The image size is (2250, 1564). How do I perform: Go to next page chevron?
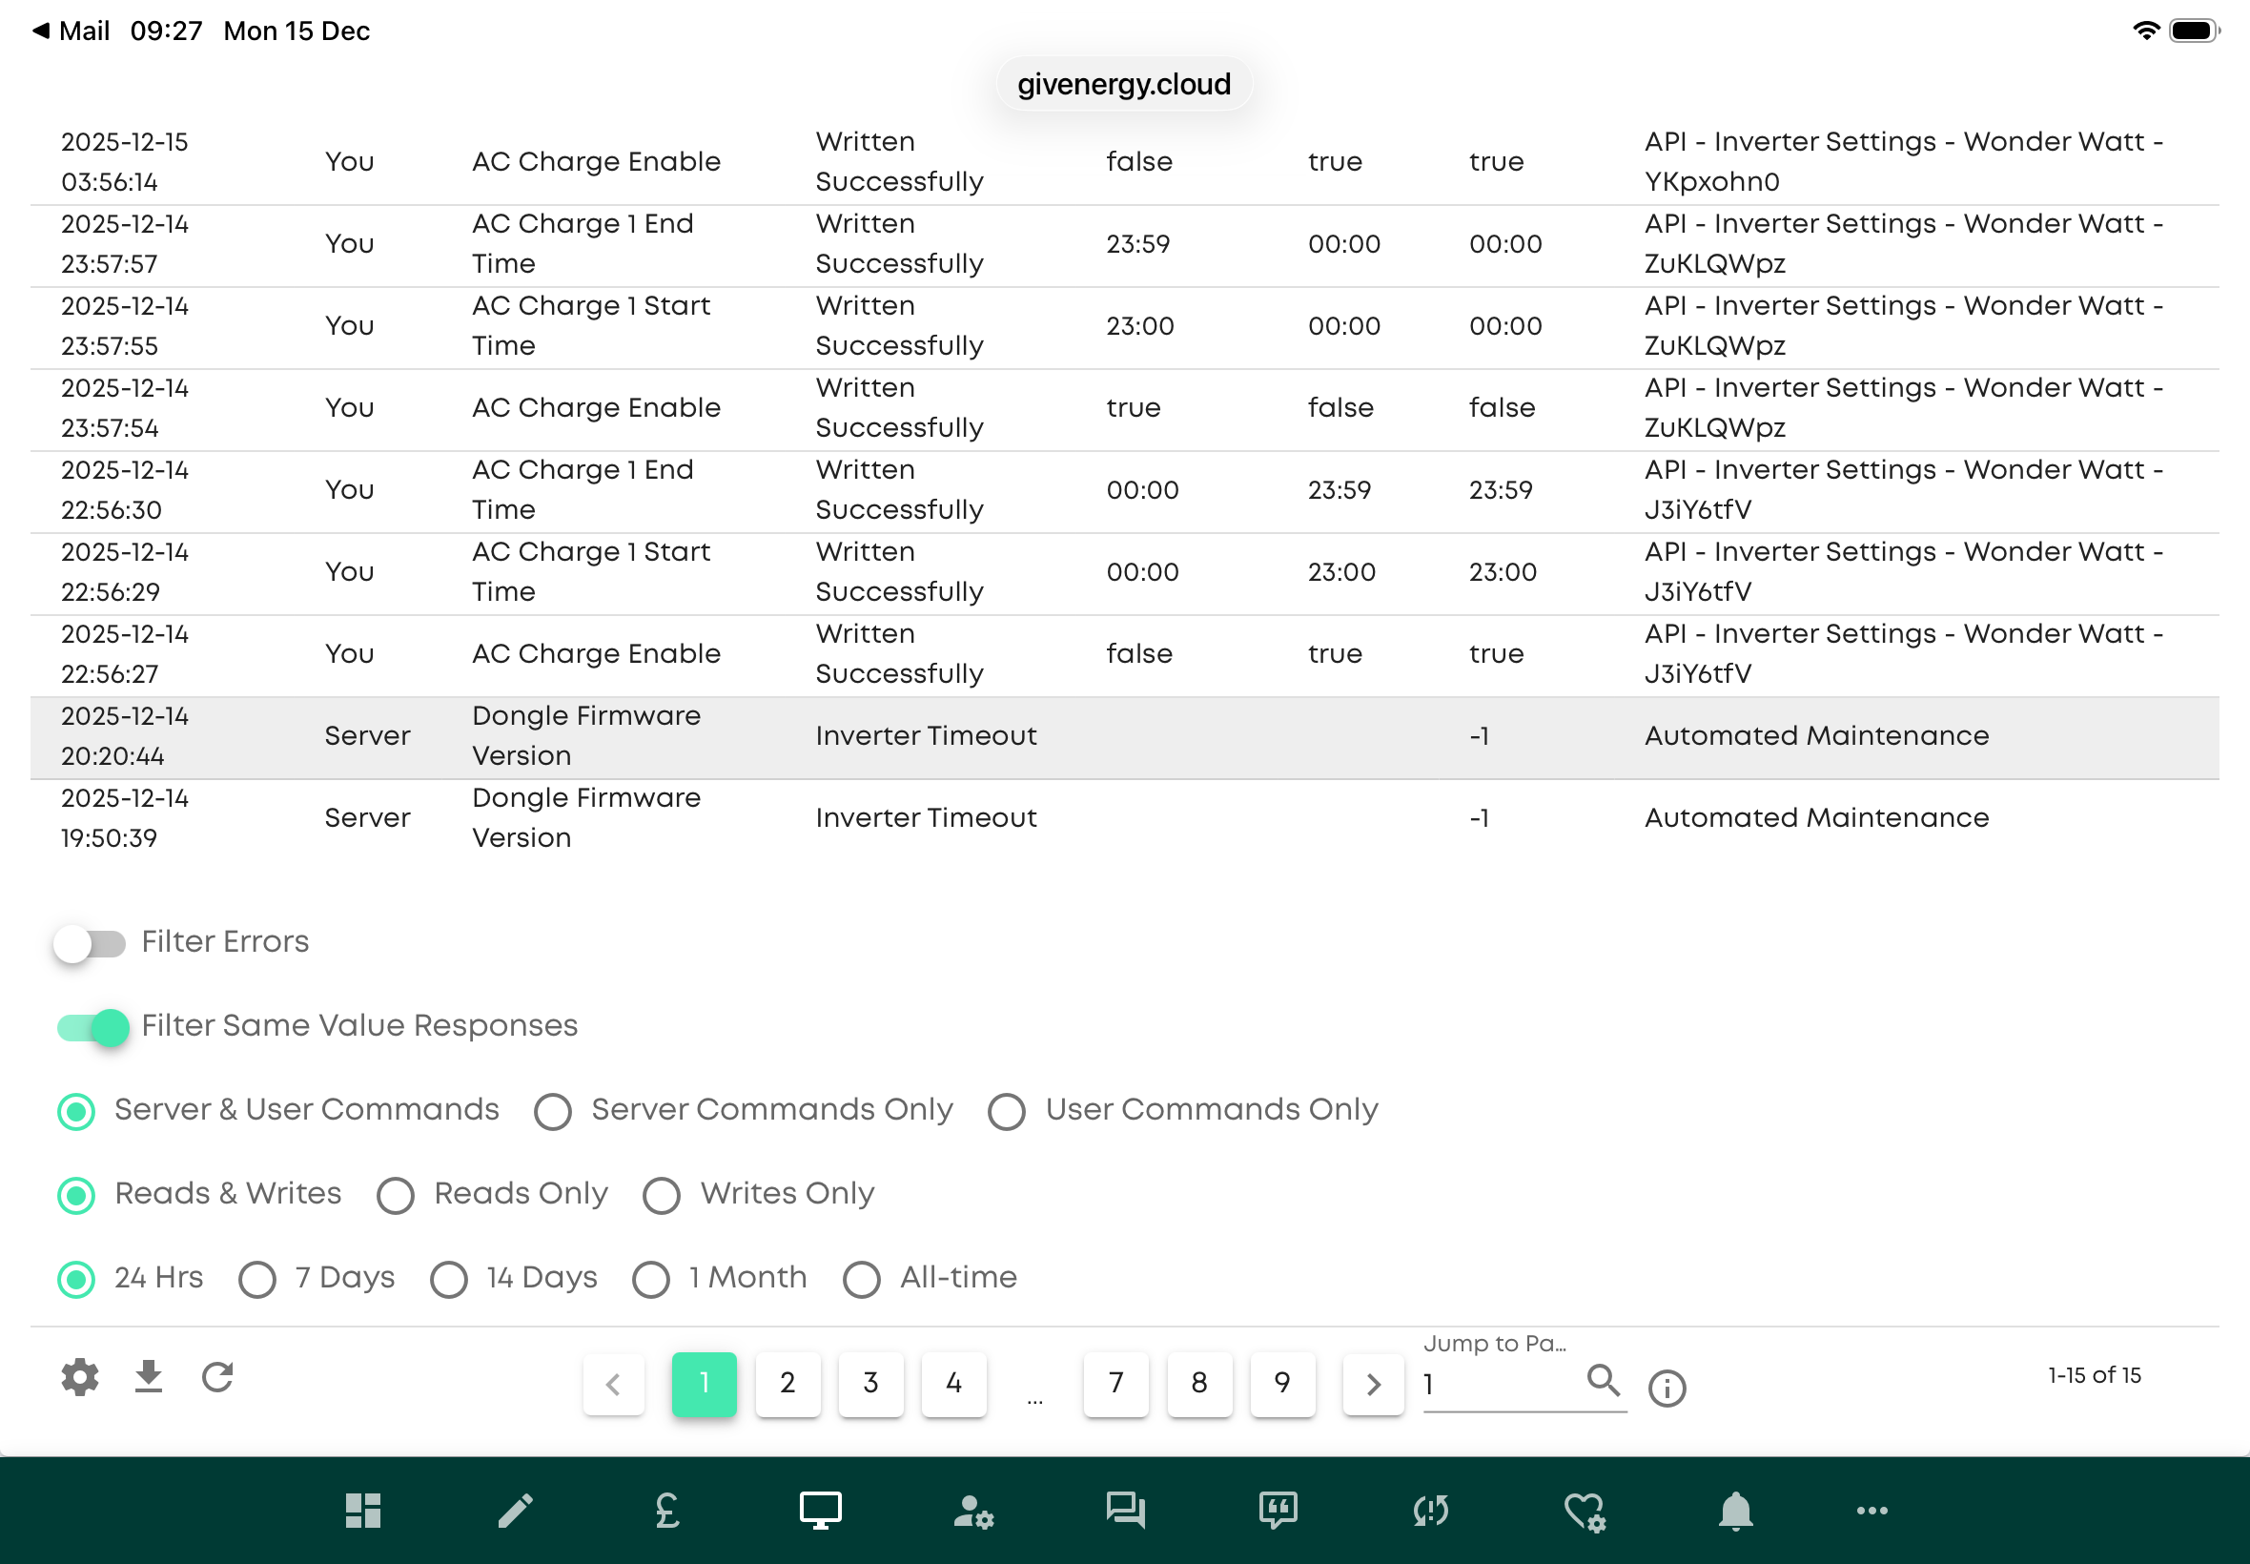pyautogui.click(x=1372, y=1384)
